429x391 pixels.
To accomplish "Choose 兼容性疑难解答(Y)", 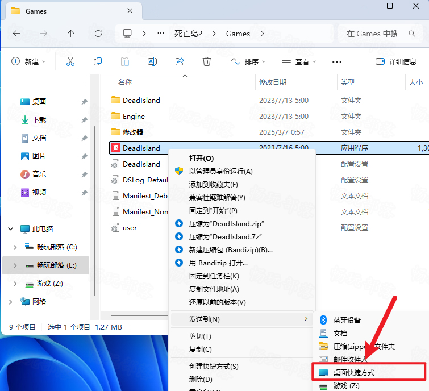I will click(217, 198).
